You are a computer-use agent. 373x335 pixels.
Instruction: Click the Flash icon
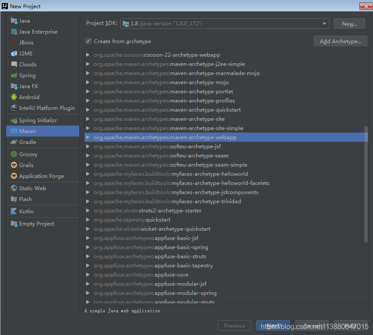tap(14, 199)
